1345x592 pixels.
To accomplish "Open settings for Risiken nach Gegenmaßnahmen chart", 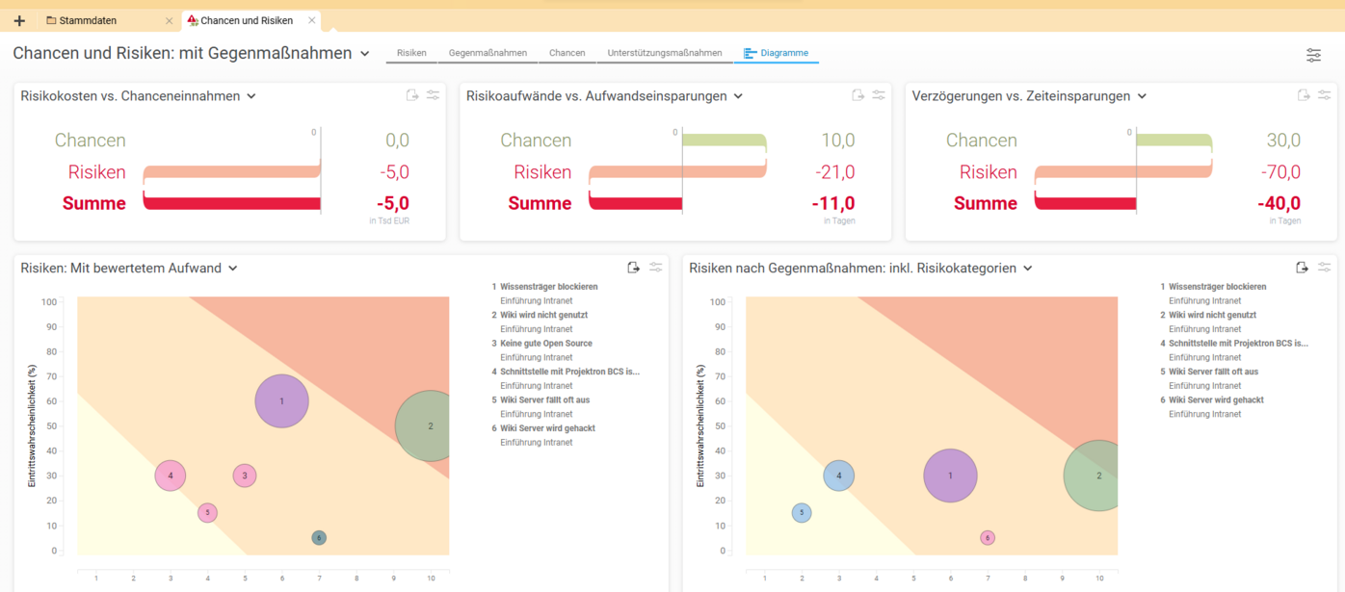I will [x=1325, y=268].
